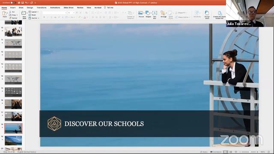
Task: Select the slide 15 thumbnail
Action: [x=13, y=92]
